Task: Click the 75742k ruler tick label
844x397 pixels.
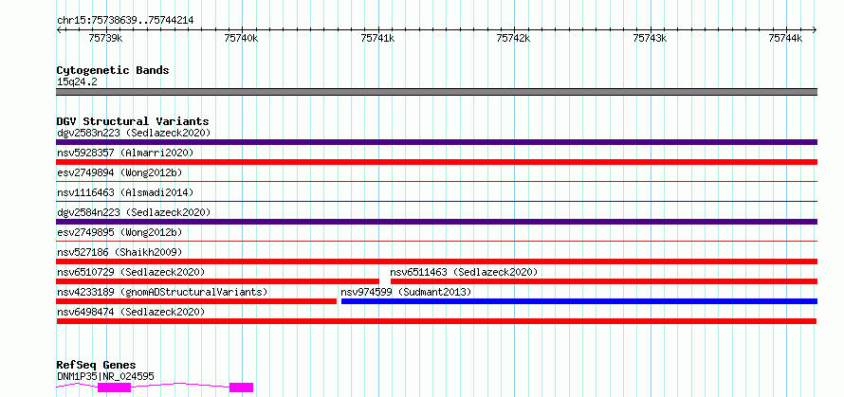Action: point(514,38)
